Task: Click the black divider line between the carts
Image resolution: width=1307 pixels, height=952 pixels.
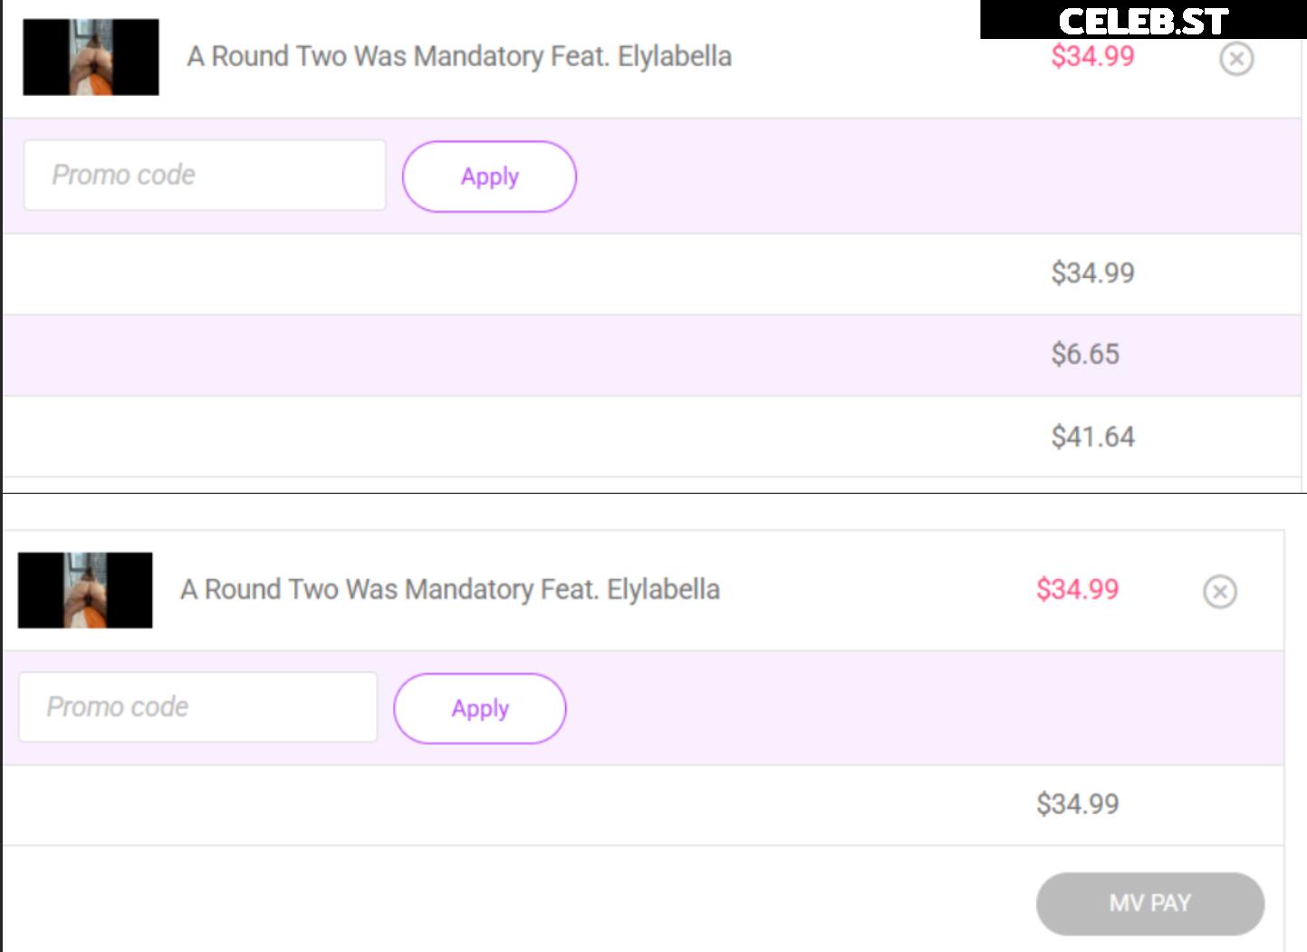Action: (x=654, y=493)
